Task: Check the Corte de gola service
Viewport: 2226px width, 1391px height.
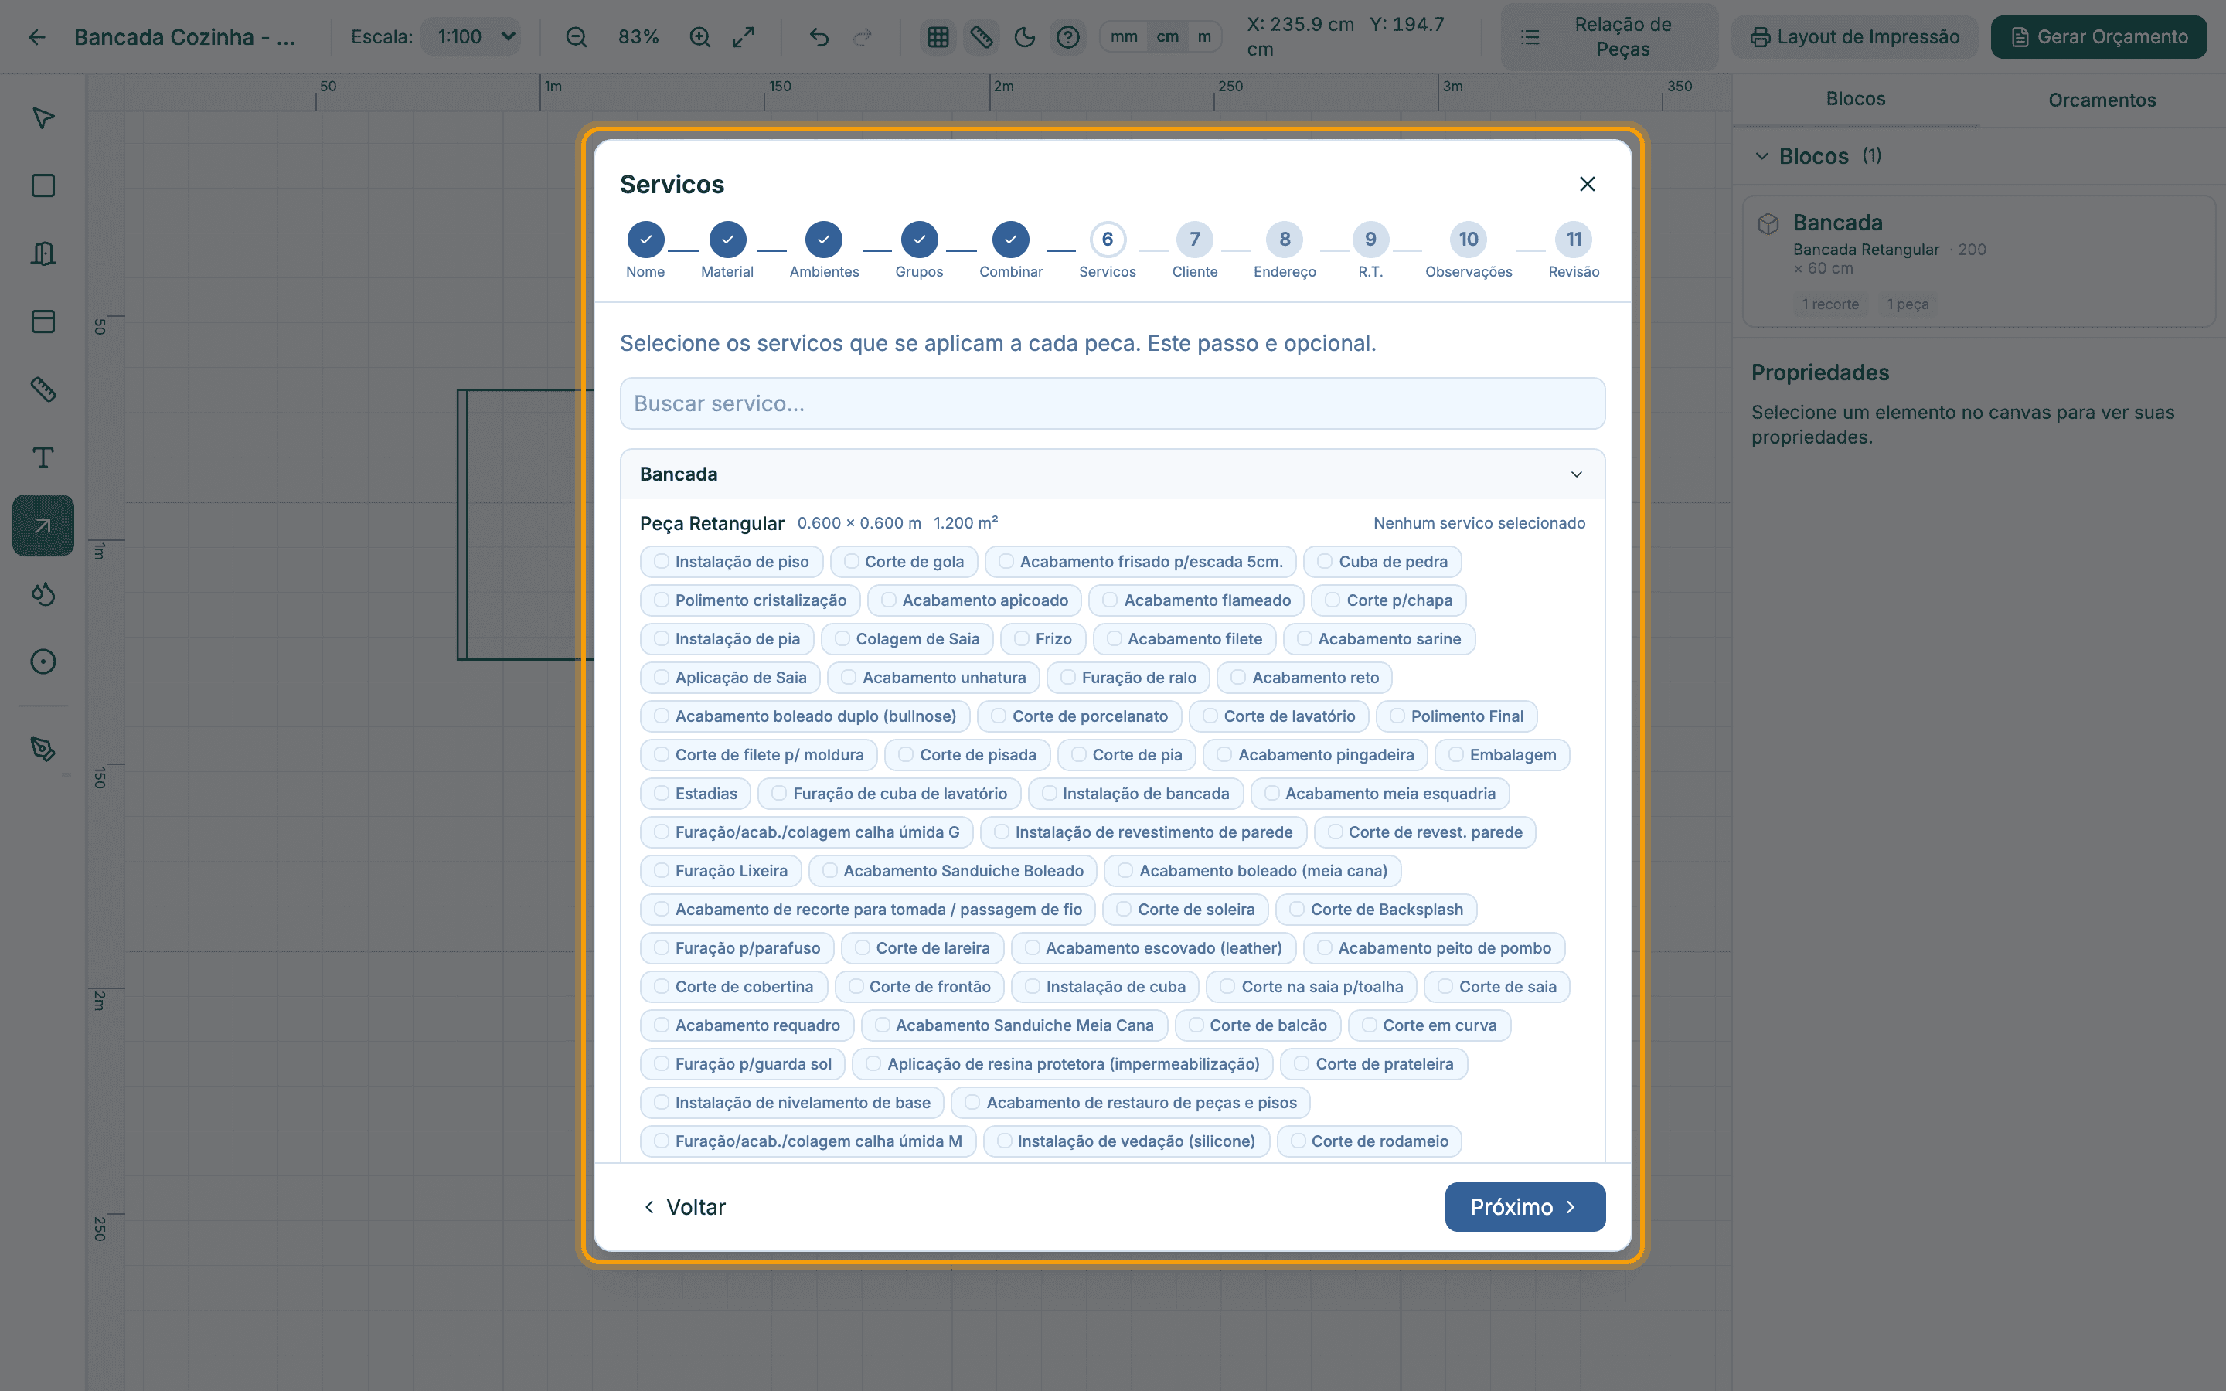Action: point(904,561)
